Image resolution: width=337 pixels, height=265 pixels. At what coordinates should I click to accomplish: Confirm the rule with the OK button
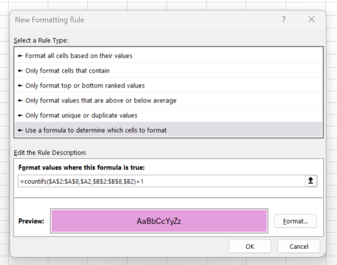click(250, 246)
